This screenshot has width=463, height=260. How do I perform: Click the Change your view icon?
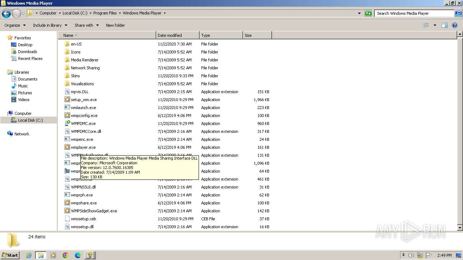pos(426,25)
